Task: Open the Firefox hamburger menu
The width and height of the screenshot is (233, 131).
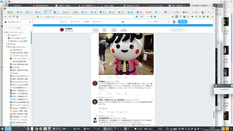Action: [x=213, y=17]
